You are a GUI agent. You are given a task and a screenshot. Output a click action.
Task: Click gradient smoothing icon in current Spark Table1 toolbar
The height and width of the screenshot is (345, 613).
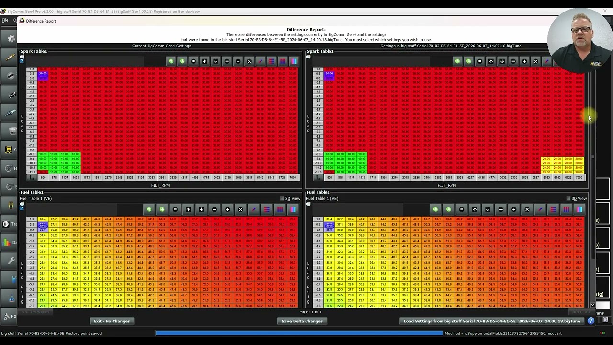(294, 61)
